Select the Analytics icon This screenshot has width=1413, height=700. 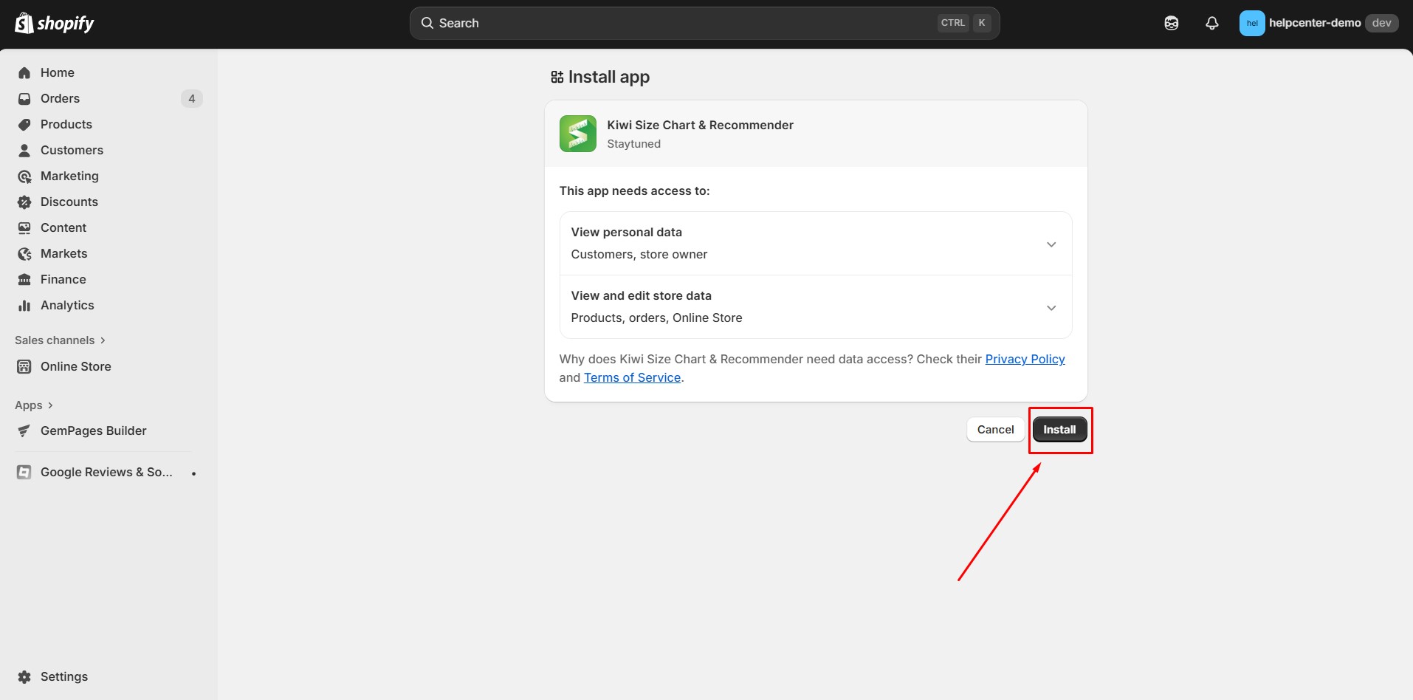pyautogui.click(x=24, y=305)
